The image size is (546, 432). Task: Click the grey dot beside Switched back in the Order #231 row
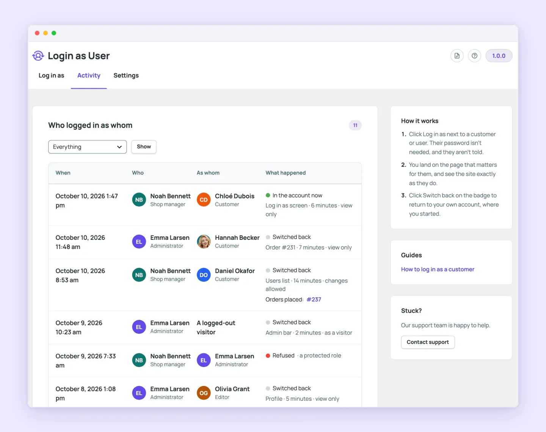pyautogui.click(x=268, y=237)
